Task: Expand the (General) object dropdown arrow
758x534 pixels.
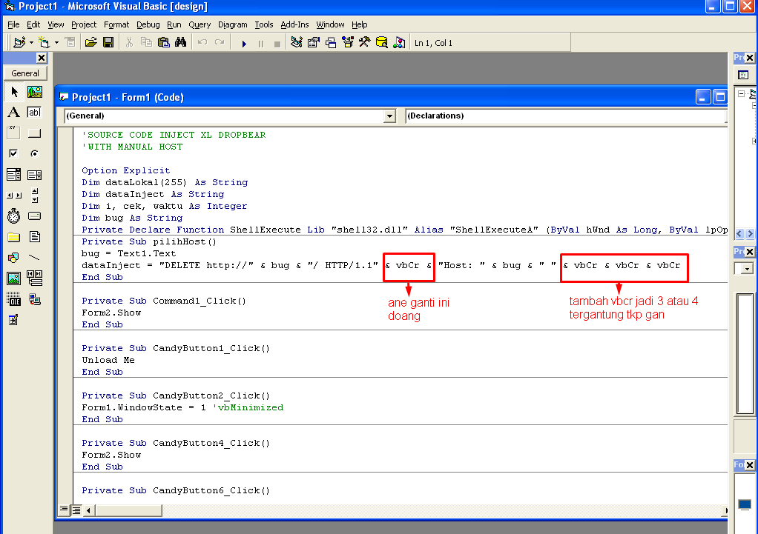Action: pyautogui.click(x=389, y=116)
